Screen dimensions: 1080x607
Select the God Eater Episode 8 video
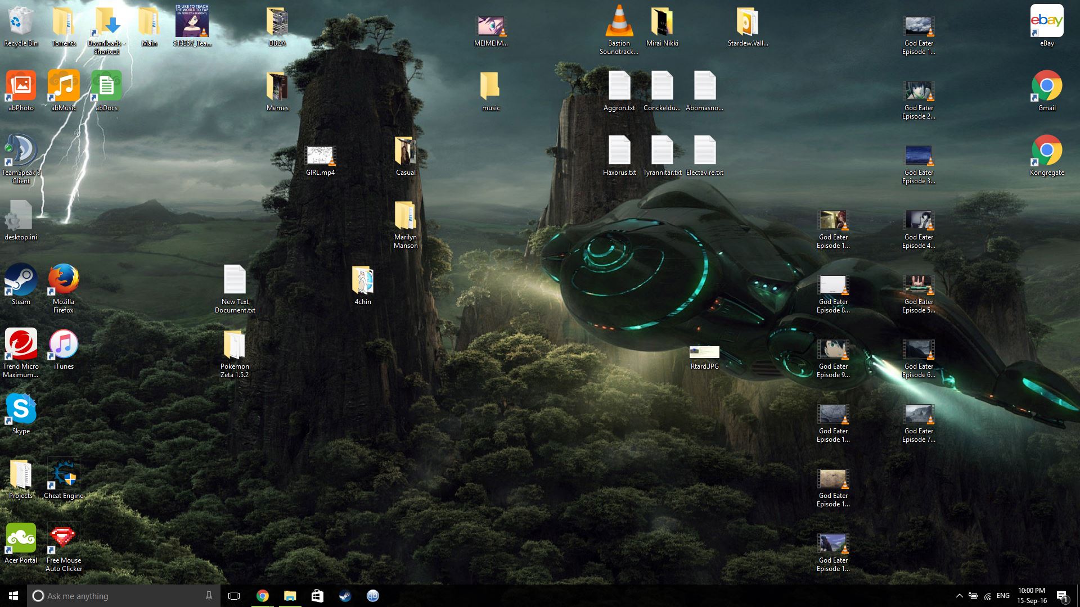(833, 294)
